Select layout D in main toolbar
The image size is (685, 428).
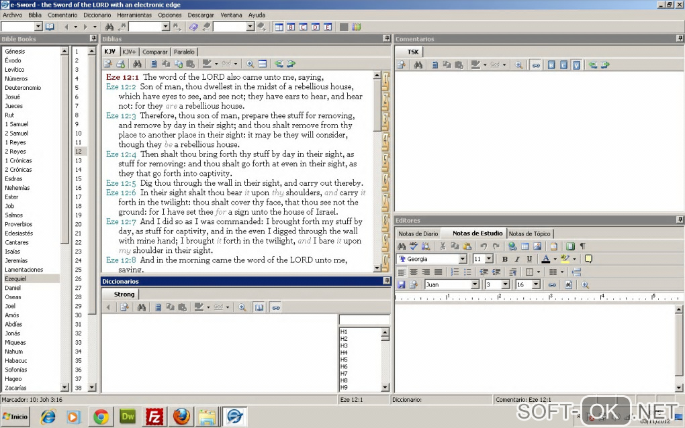click(x=316, y=27)
